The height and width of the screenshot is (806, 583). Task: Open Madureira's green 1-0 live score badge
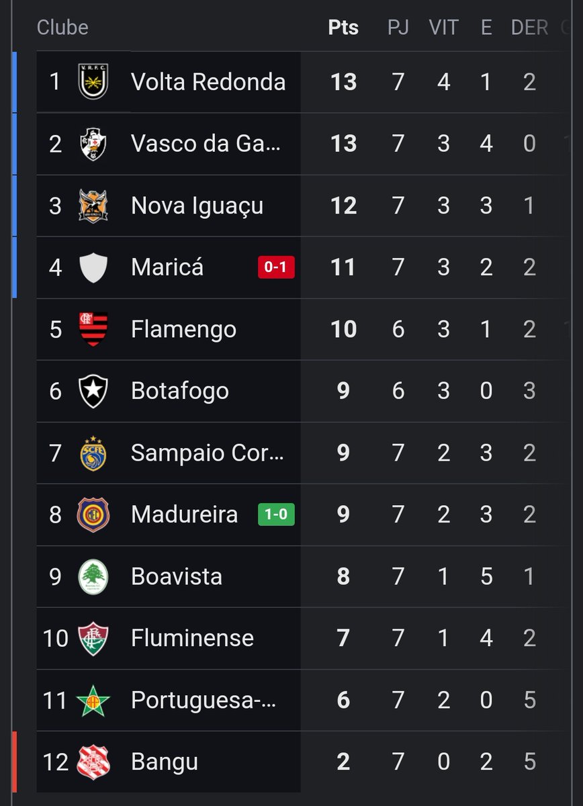pyautogui.click(x=276, y=514)
